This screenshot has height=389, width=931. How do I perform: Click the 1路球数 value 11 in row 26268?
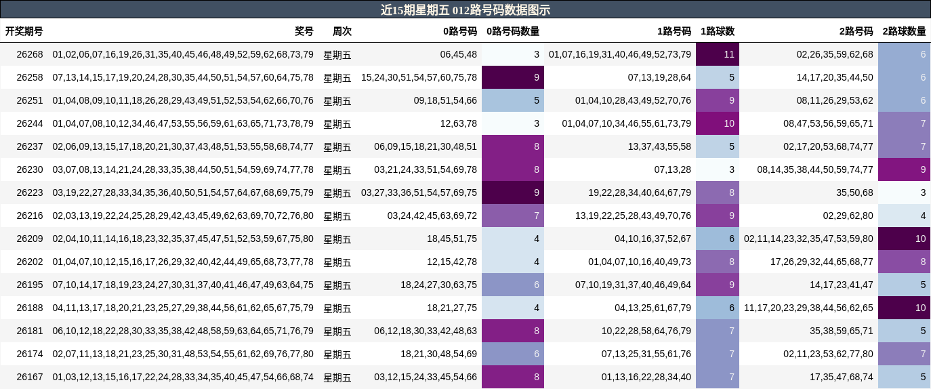click(718, 54)
